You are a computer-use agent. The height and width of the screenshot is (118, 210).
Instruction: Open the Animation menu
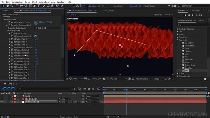(44, 2)
